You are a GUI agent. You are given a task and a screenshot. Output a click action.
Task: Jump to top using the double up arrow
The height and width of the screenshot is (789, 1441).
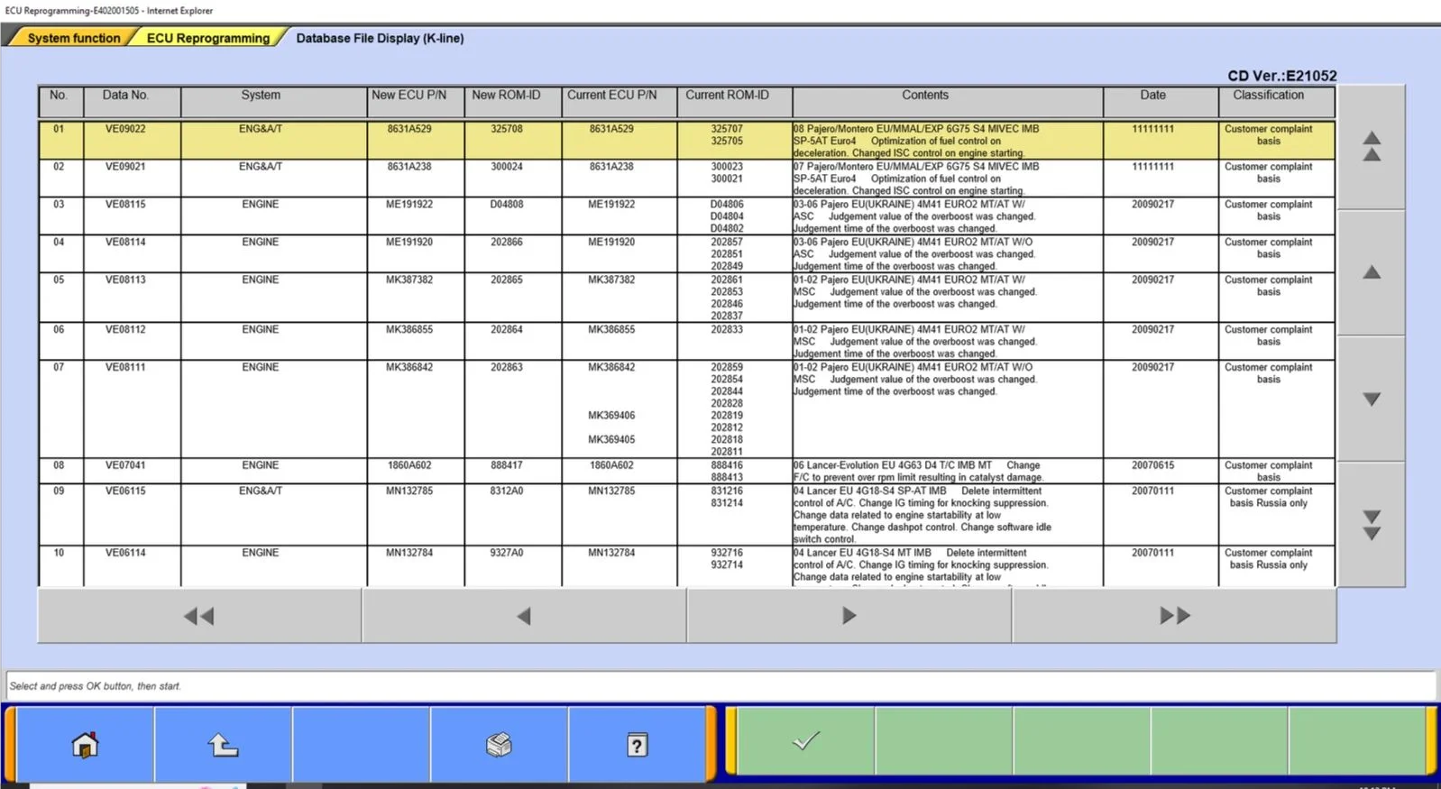point(1372,147)
